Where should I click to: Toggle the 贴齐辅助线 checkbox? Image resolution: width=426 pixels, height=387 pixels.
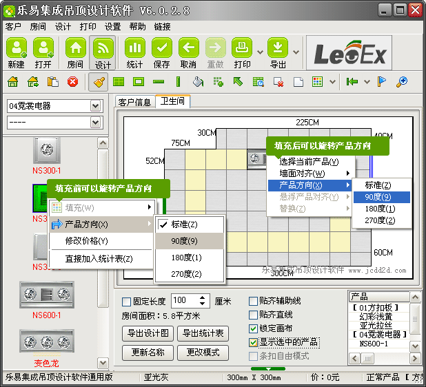(x=253, y=302)
